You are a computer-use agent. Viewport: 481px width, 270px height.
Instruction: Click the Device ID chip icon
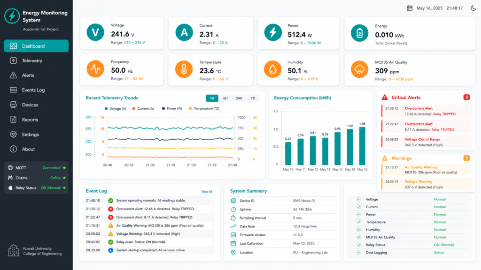(x=233, y=201)
